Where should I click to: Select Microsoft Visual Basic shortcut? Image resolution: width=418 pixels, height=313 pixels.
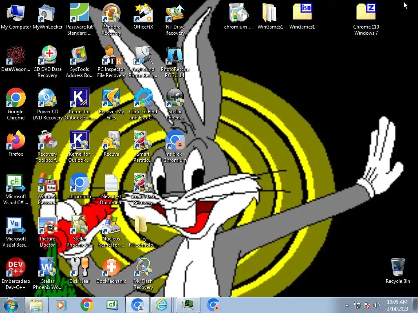point(16,231)
